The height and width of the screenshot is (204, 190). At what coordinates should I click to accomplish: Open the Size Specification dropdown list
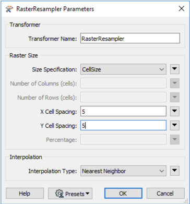(123, 69)
